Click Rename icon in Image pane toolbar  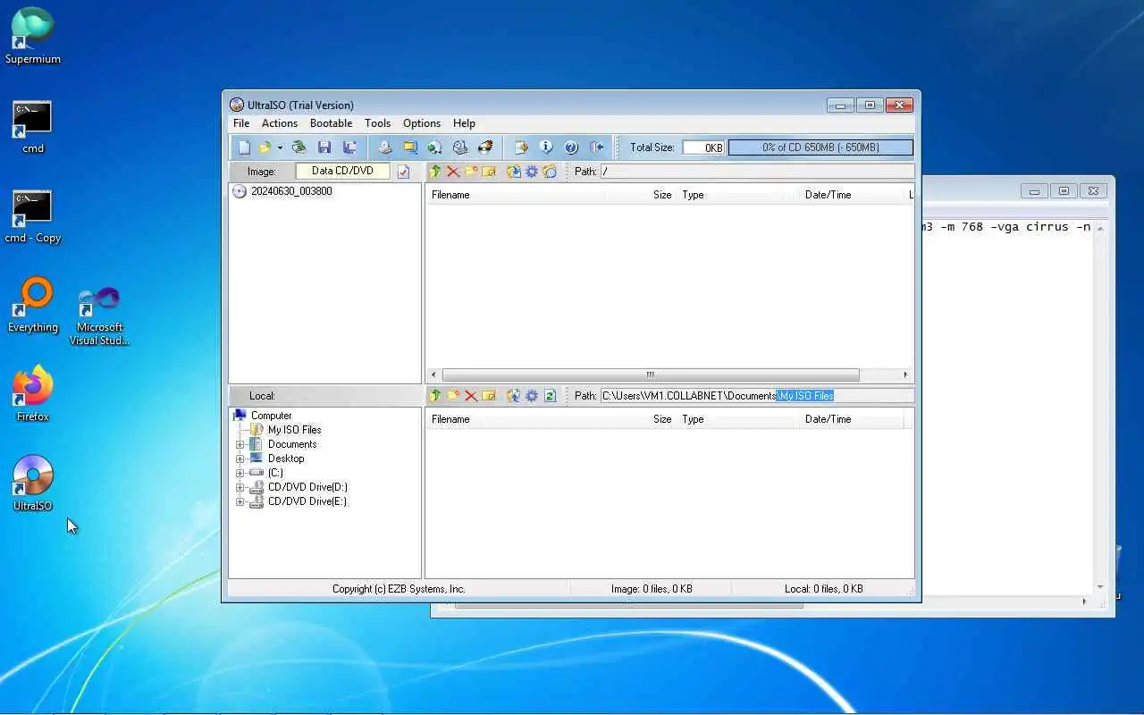coord(489,172)
